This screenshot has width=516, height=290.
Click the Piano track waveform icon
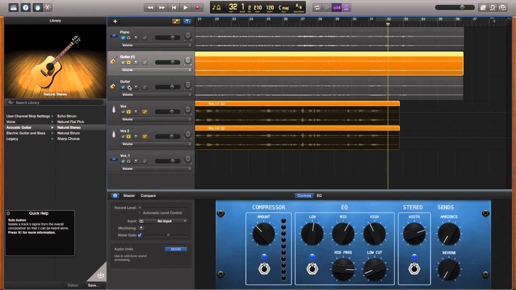114,36
